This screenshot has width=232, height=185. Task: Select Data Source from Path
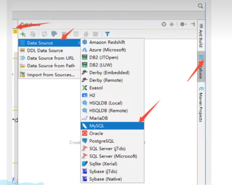tap(50, 66)
